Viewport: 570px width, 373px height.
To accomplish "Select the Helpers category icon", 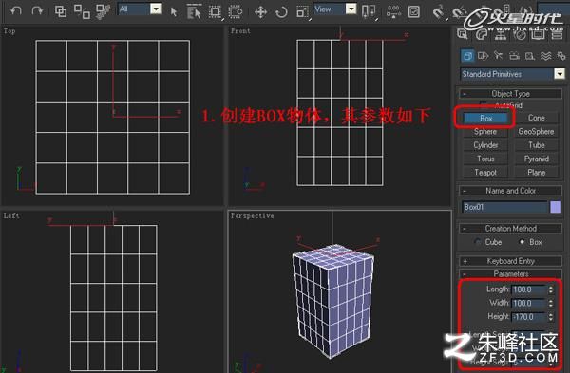I will coord(530,56).
